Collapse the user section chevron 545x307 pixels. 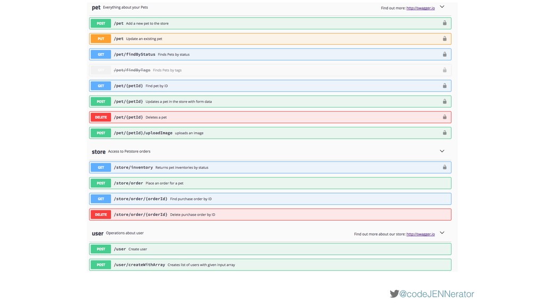pyautogui.click(x=442, y=233)
